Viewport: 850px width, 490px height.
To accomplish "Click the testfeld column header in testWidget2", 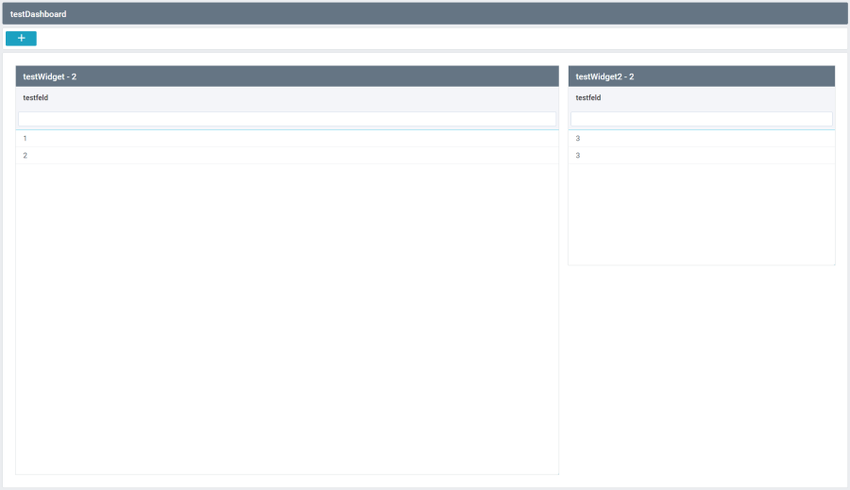I will coord(702,97).
